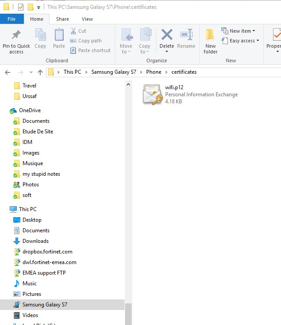Click This PC in address breadcrumb
The width and height of the screenshot is (281, 325).
[x=72, y=72]
